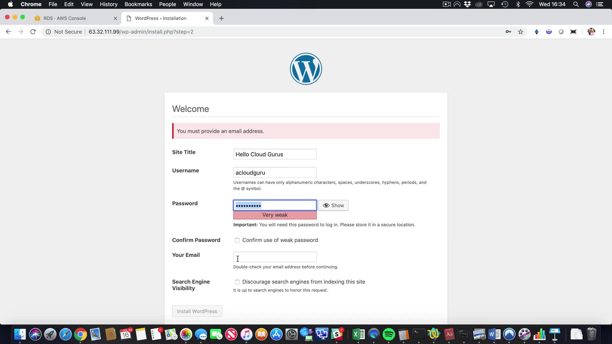Open Chrome's three-dot menu
The height and width of the screenshot is (344, 612).
click(x=603, y=32)
